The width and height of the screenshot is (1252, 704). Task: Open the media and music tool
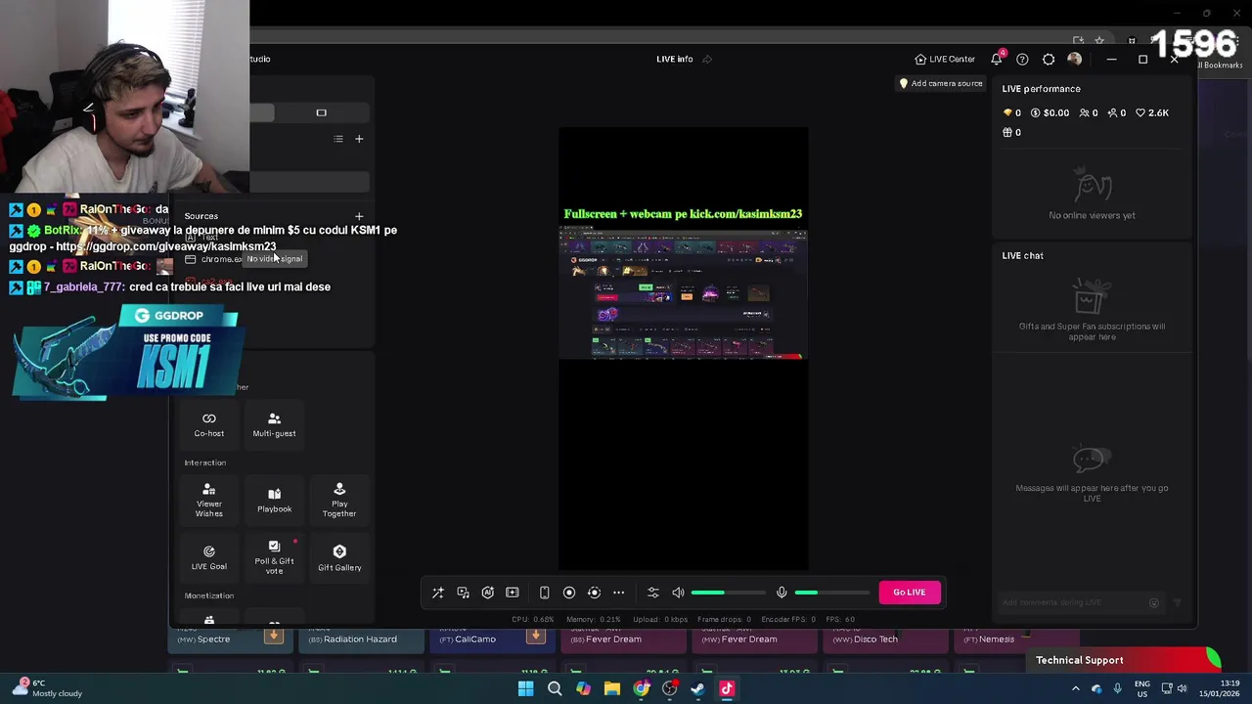pos(463,593)
